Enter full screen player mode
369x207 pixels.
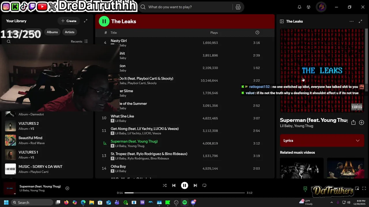364,188
